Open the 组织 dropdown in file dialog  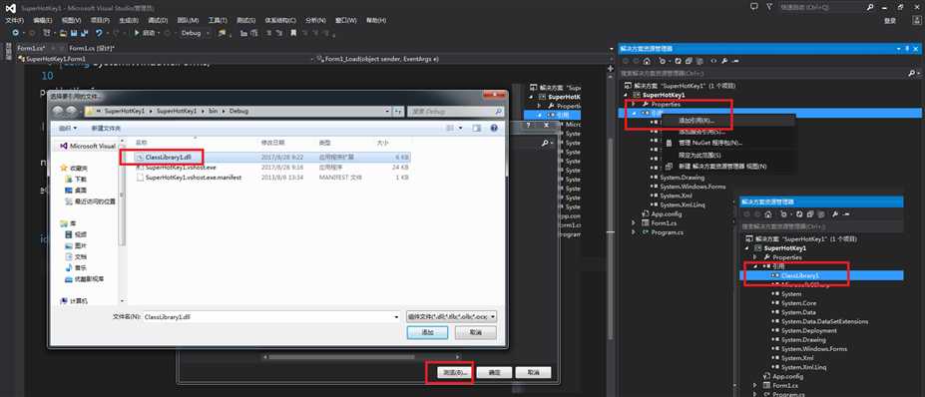67,128
